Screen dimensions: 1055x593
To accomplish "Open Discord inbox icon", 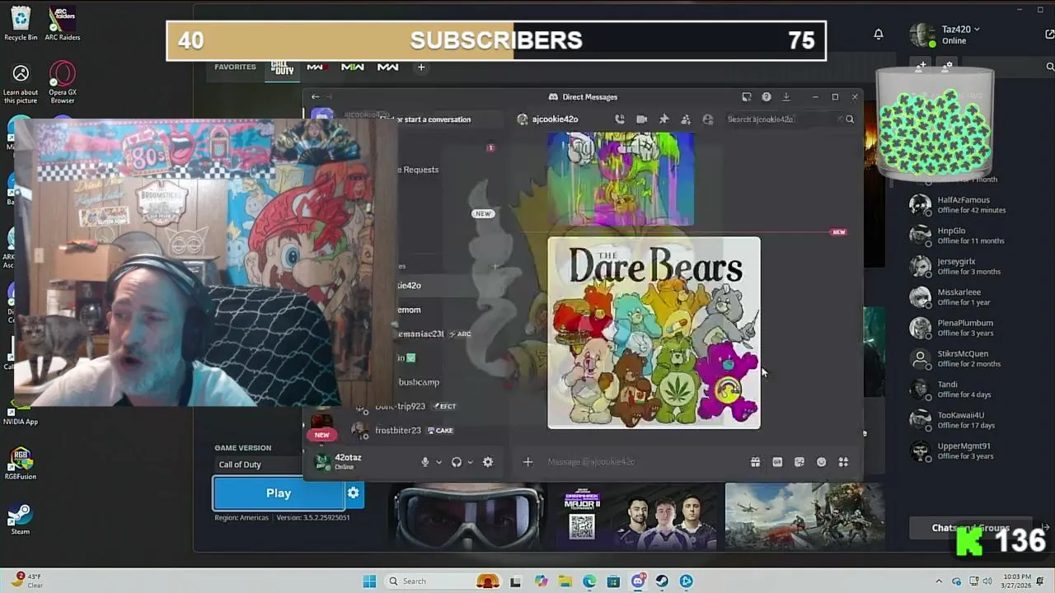I will pos(747,96).
